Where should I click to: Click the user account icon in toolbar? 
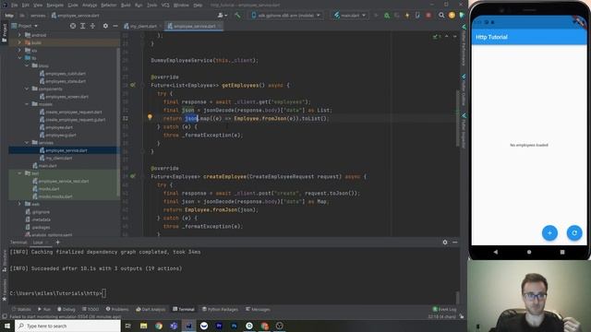[222, 16]
